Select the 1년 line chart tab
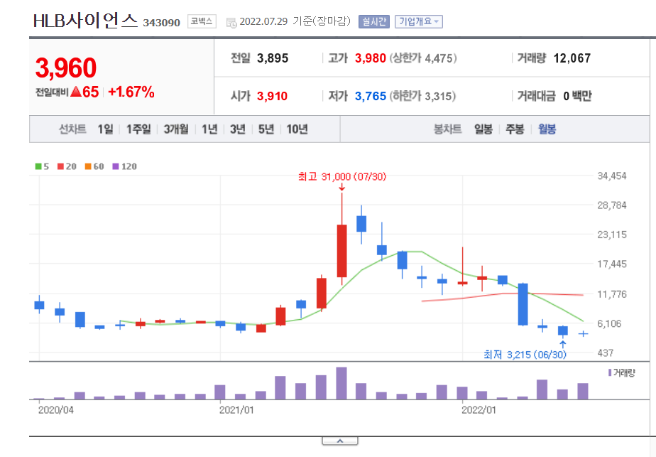The width and height of the screenshot is (656, 457). [x=209, y=129]
